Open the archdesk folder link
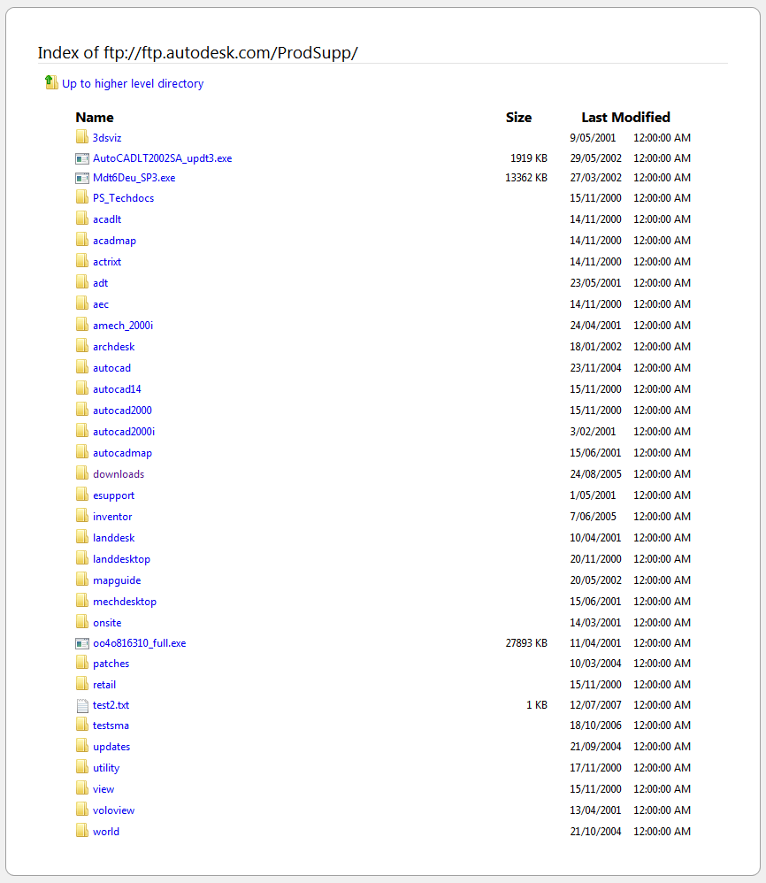This screenshot has width=766, height=883. [114, 347]
